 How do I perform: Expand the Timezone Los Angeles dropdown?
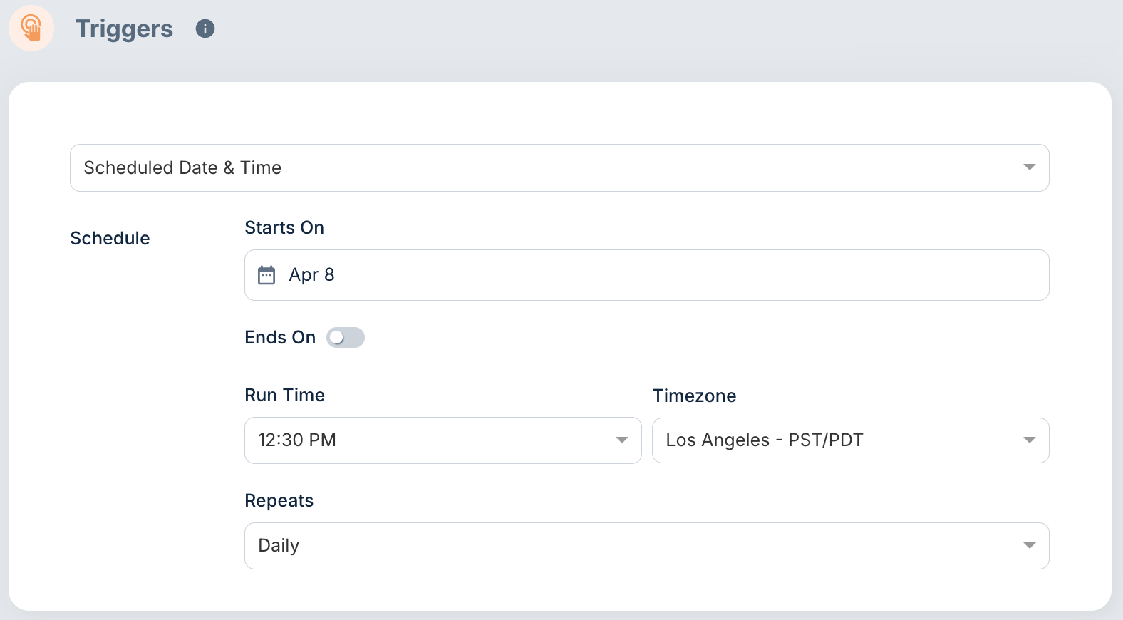[850, 440]
